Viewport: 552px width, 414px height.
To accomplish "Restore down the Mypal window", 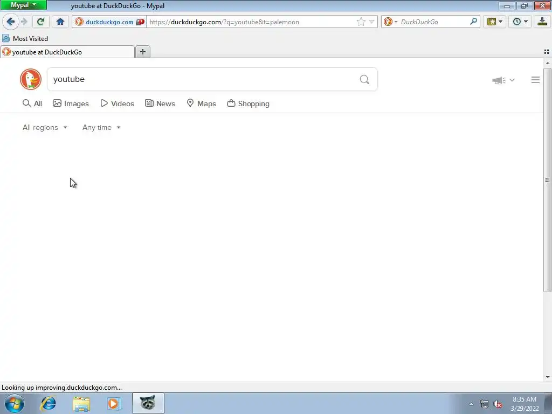I will [525, 5].
